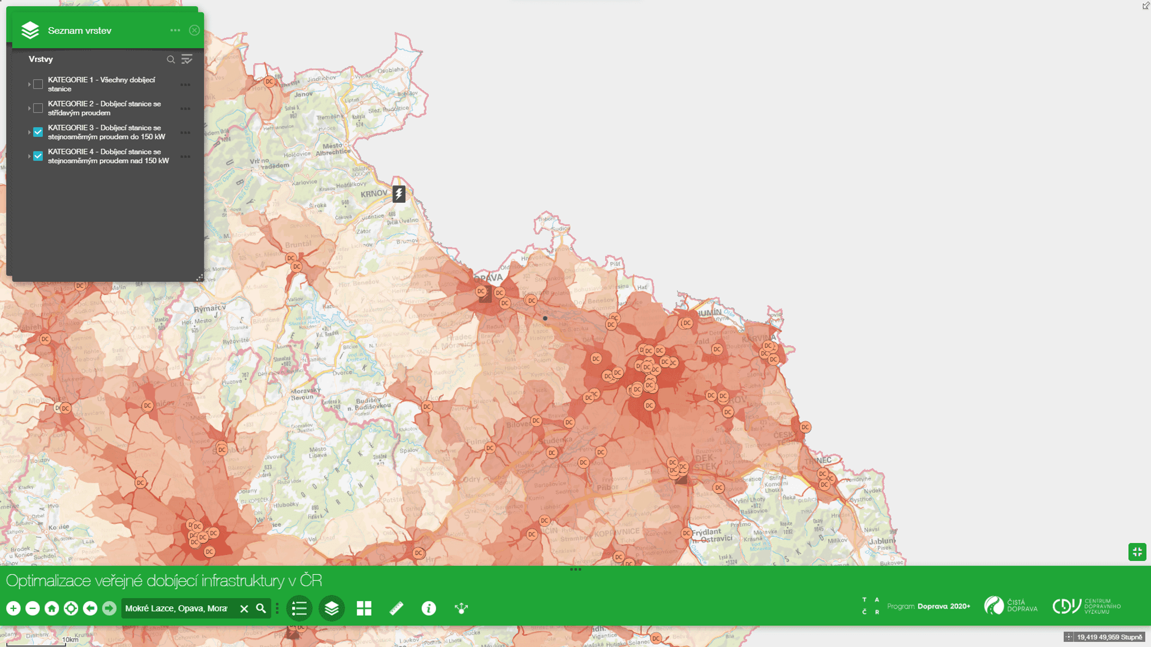Activate the my location target icon
The image size is (1151, 647).
click(71, 608)
